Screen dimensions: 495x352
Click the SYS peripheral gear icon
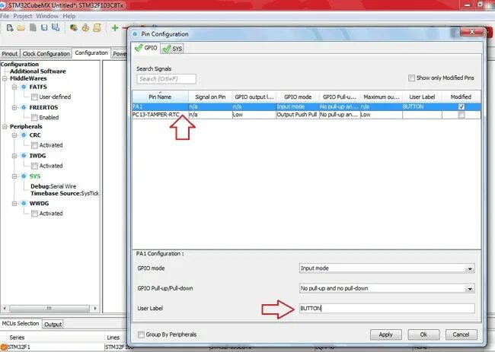(24, 176)
